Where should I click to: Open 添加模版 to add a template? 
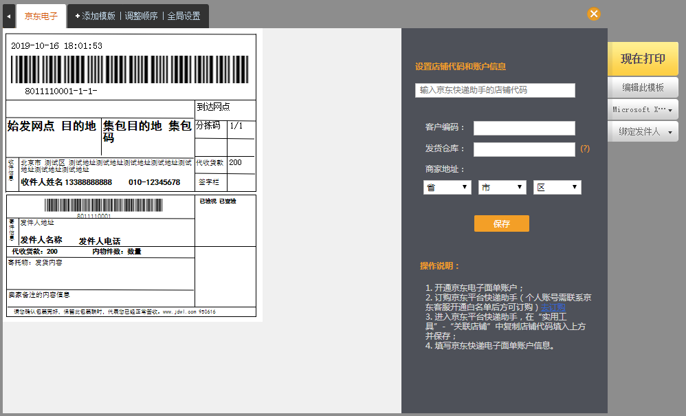(95, 17)
